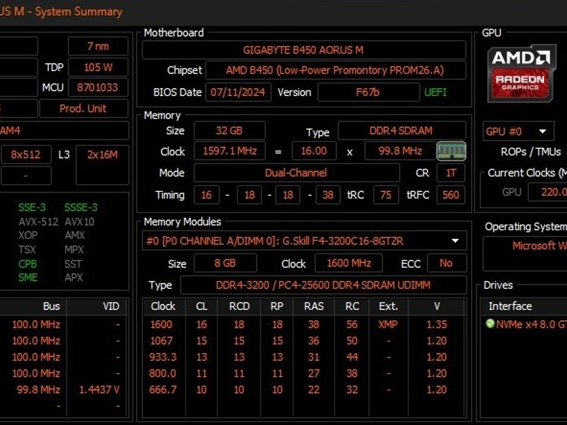Click the memory size 32 GB value
Viewport: 567px width, 425px height.
230,131
